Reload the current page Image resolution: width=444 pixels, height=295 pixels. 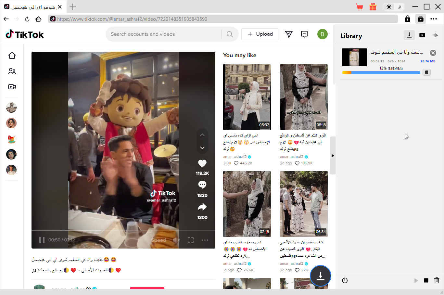point(27,19)
